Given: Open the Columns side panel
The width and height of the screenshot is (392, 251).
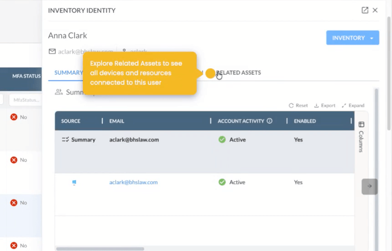Looking at the screenshot, I should (361, 137).
